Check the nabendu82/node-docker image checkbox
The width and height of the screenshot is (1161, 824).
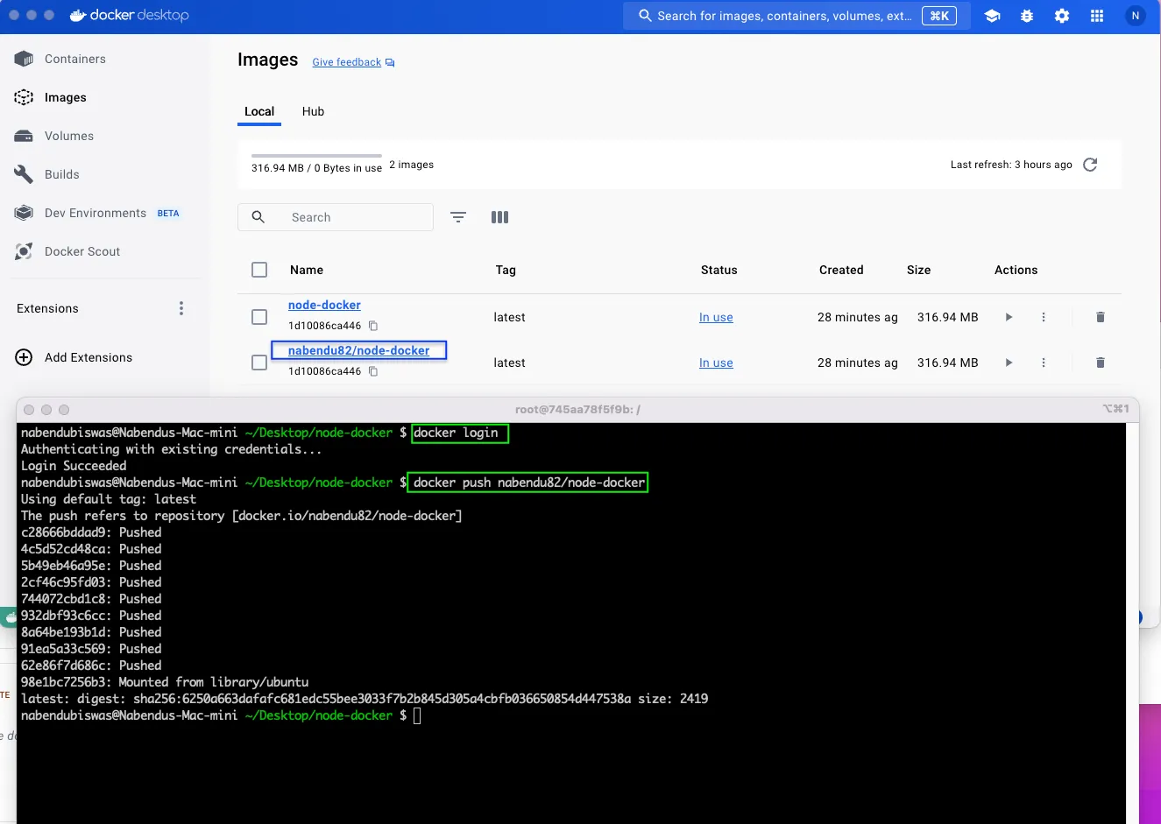(x=259, y=363)
